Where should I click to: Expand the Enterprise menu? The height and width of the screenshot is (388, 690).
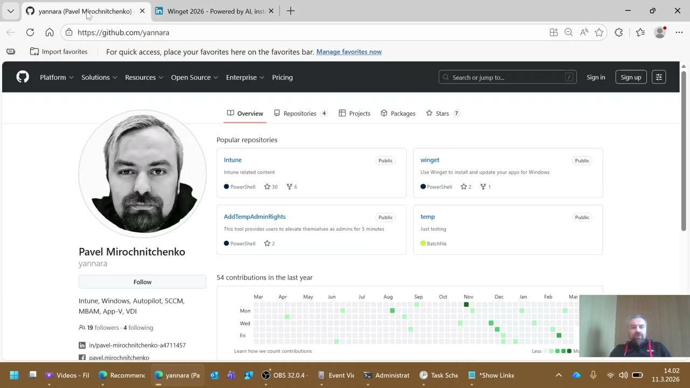click(x=245, y=77)
